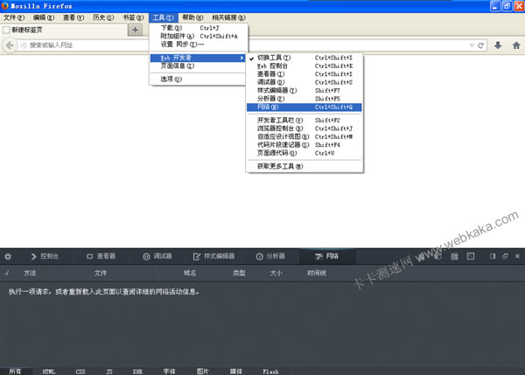Click the home button icon
This screenshot has width=525, height=375.
pos(516,45)
